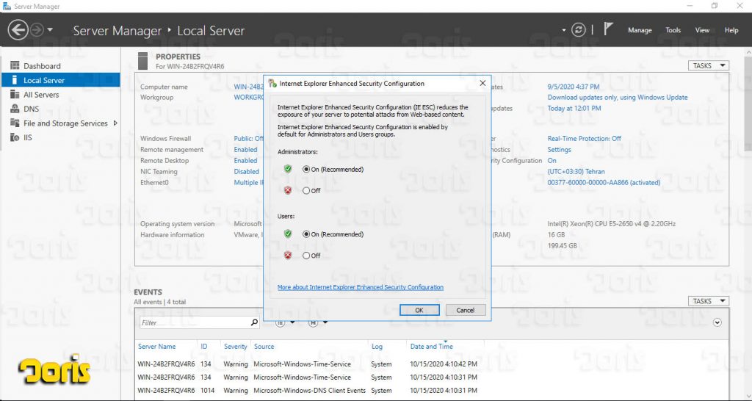Click the Server Manager title bar icon

pyautogui.click(x=7, y=6)
